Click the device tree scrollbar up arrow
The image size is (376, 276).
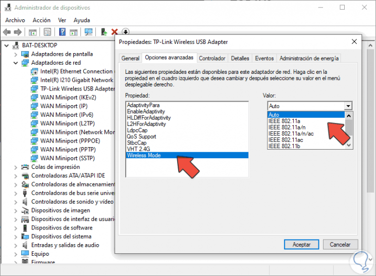tap(370, 45)
